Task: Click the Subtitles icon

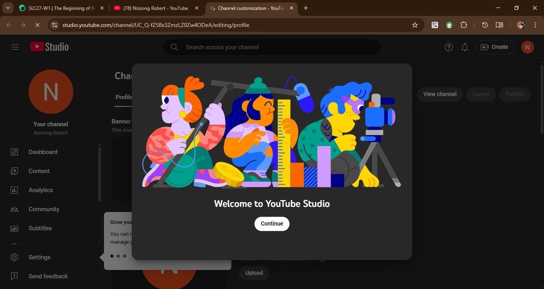Action: tap(14, 228)
